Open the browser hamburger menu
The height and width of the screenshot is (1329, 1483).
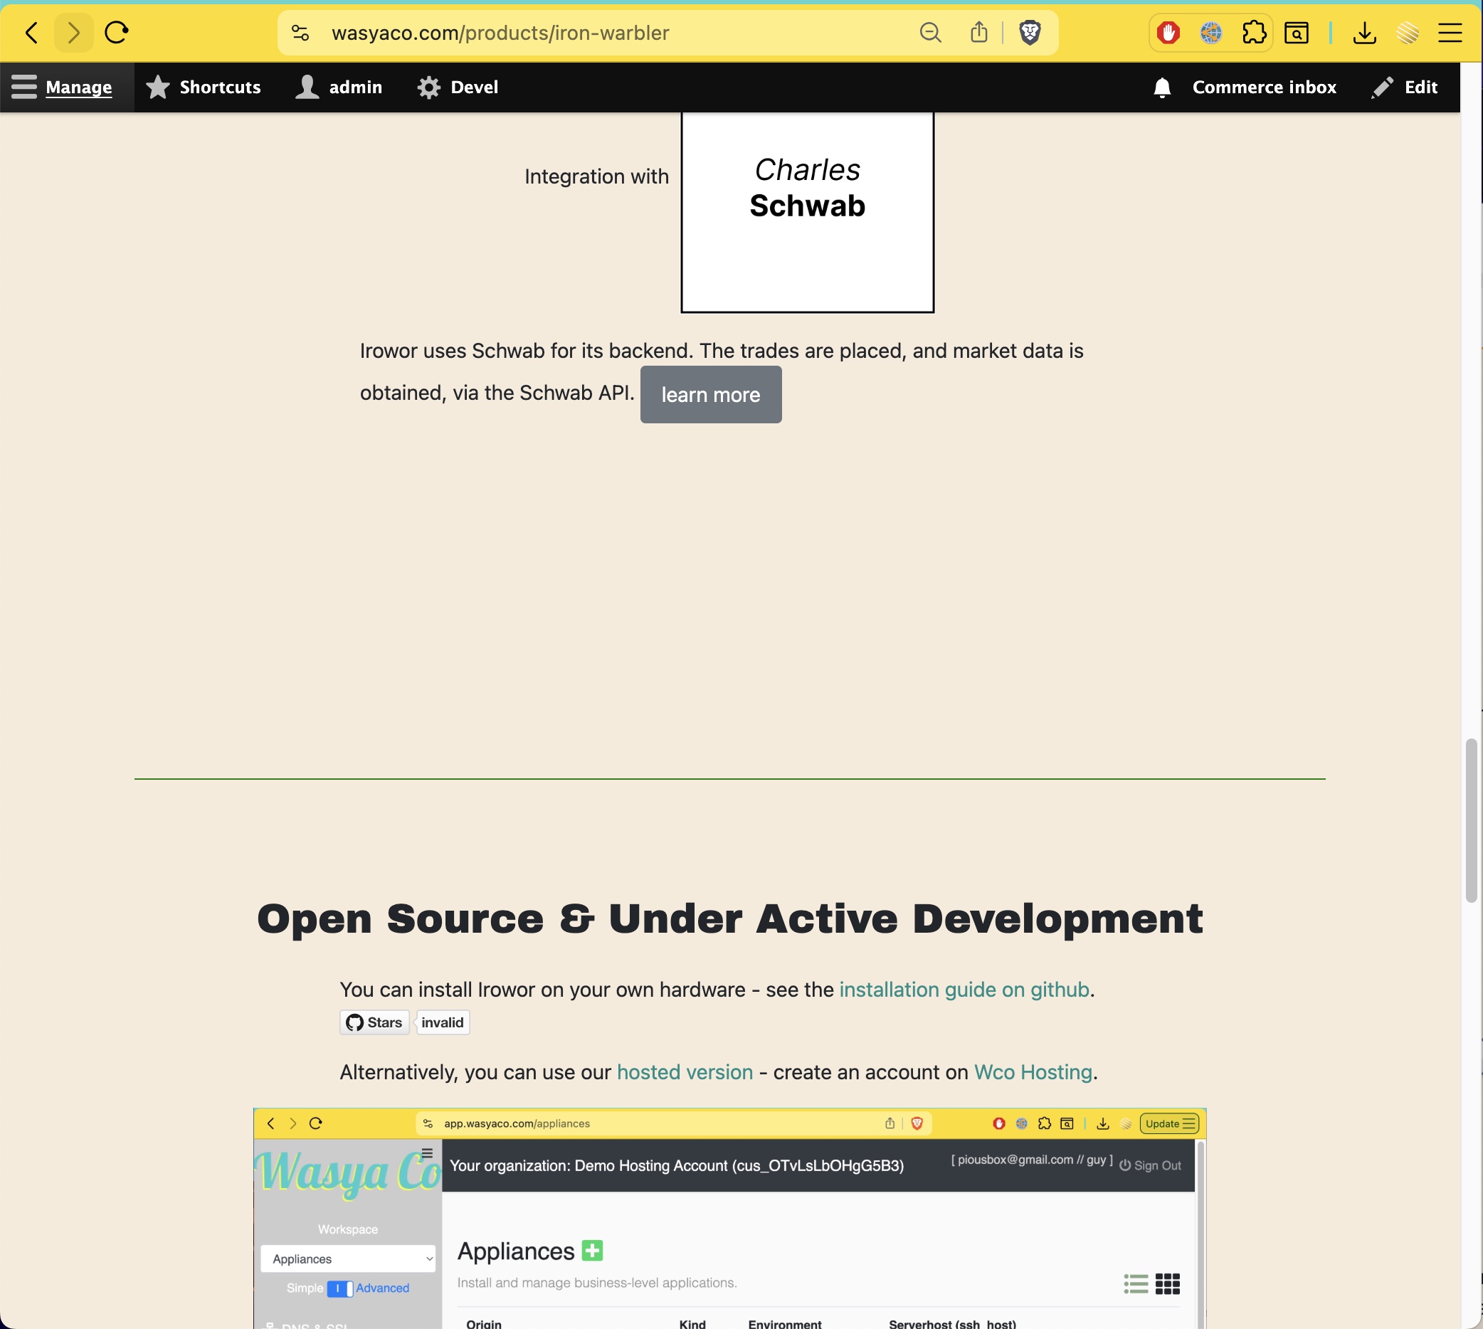[x=1451, y=32]
